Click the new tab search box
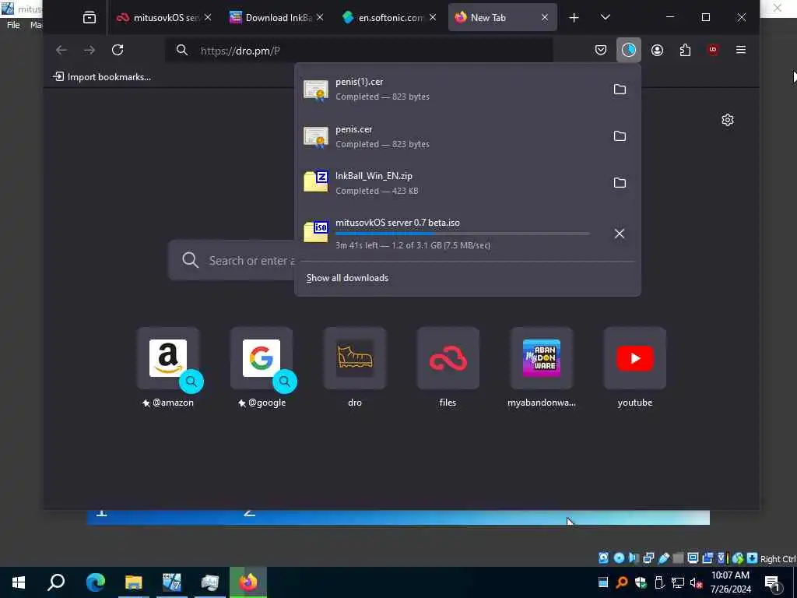This screenshot has height=598, width=797. [x=232, y=260]
